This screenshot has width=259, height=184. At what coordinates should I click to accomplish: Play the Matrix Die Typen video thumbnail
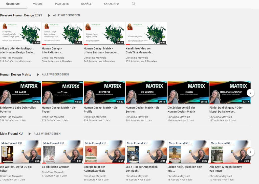[x=62, y=93]
